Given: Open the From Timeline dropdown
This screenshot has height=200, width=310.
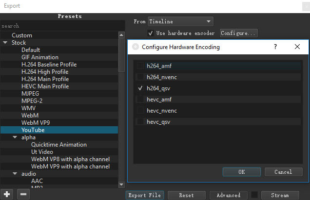Looking at the screenshot, I should tap(180, 21).
